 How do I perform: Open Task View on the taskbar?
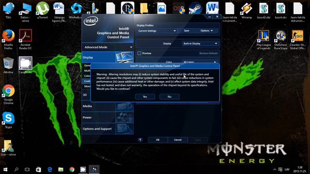(x=27, y=170)
